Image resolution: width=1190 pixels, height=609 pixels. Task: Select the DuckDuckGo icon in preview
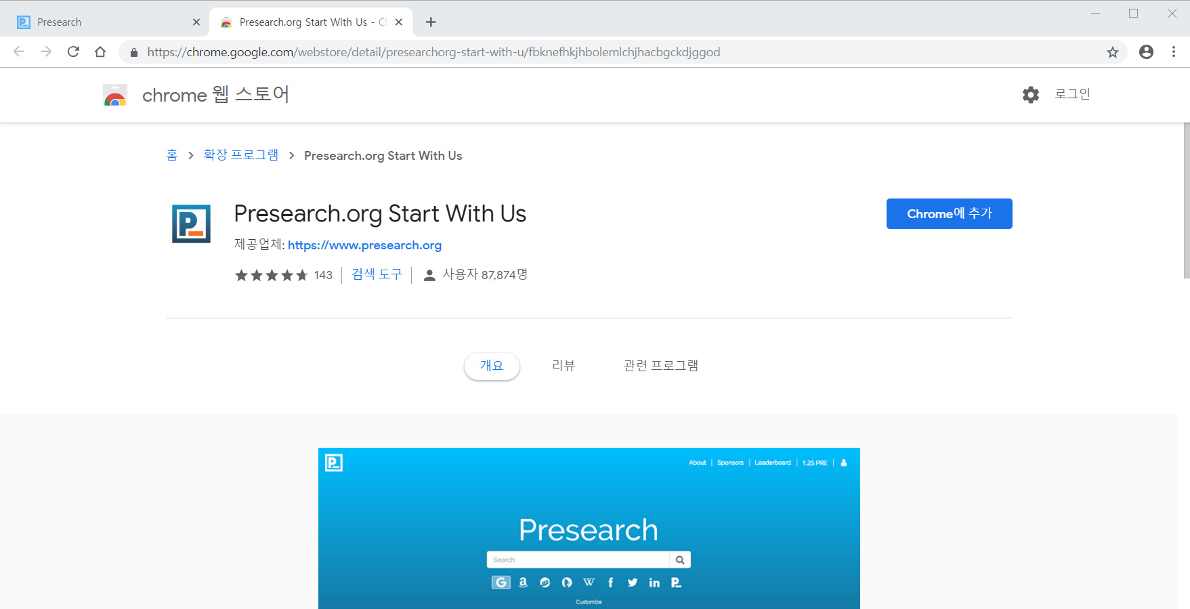pyautogui.click(x=567, y=583)
